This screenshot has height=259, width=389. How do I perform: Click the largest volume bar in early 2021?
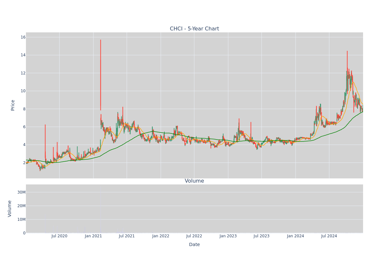pos(100,209)
